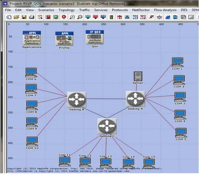Screen dimensions: 199x174
Task: Open the ACE import dropdown icon
Action: pos(88,17)
